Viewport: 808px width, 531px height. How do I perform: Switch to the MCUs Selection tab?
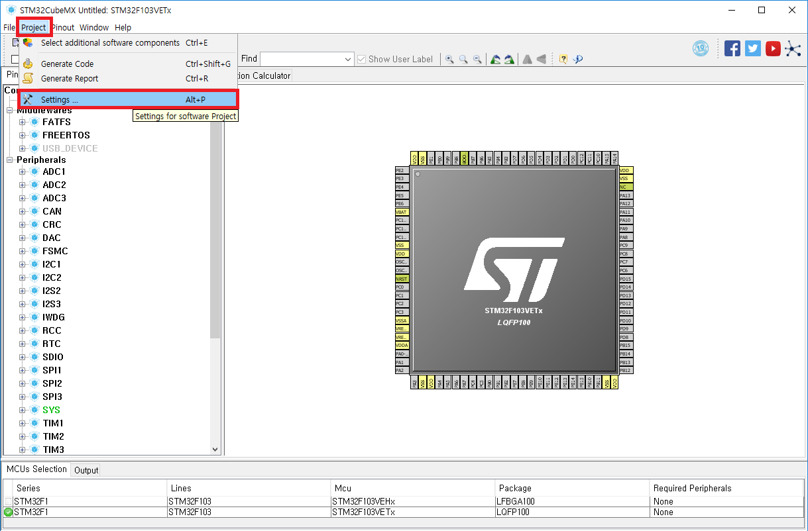click(36, 469)
